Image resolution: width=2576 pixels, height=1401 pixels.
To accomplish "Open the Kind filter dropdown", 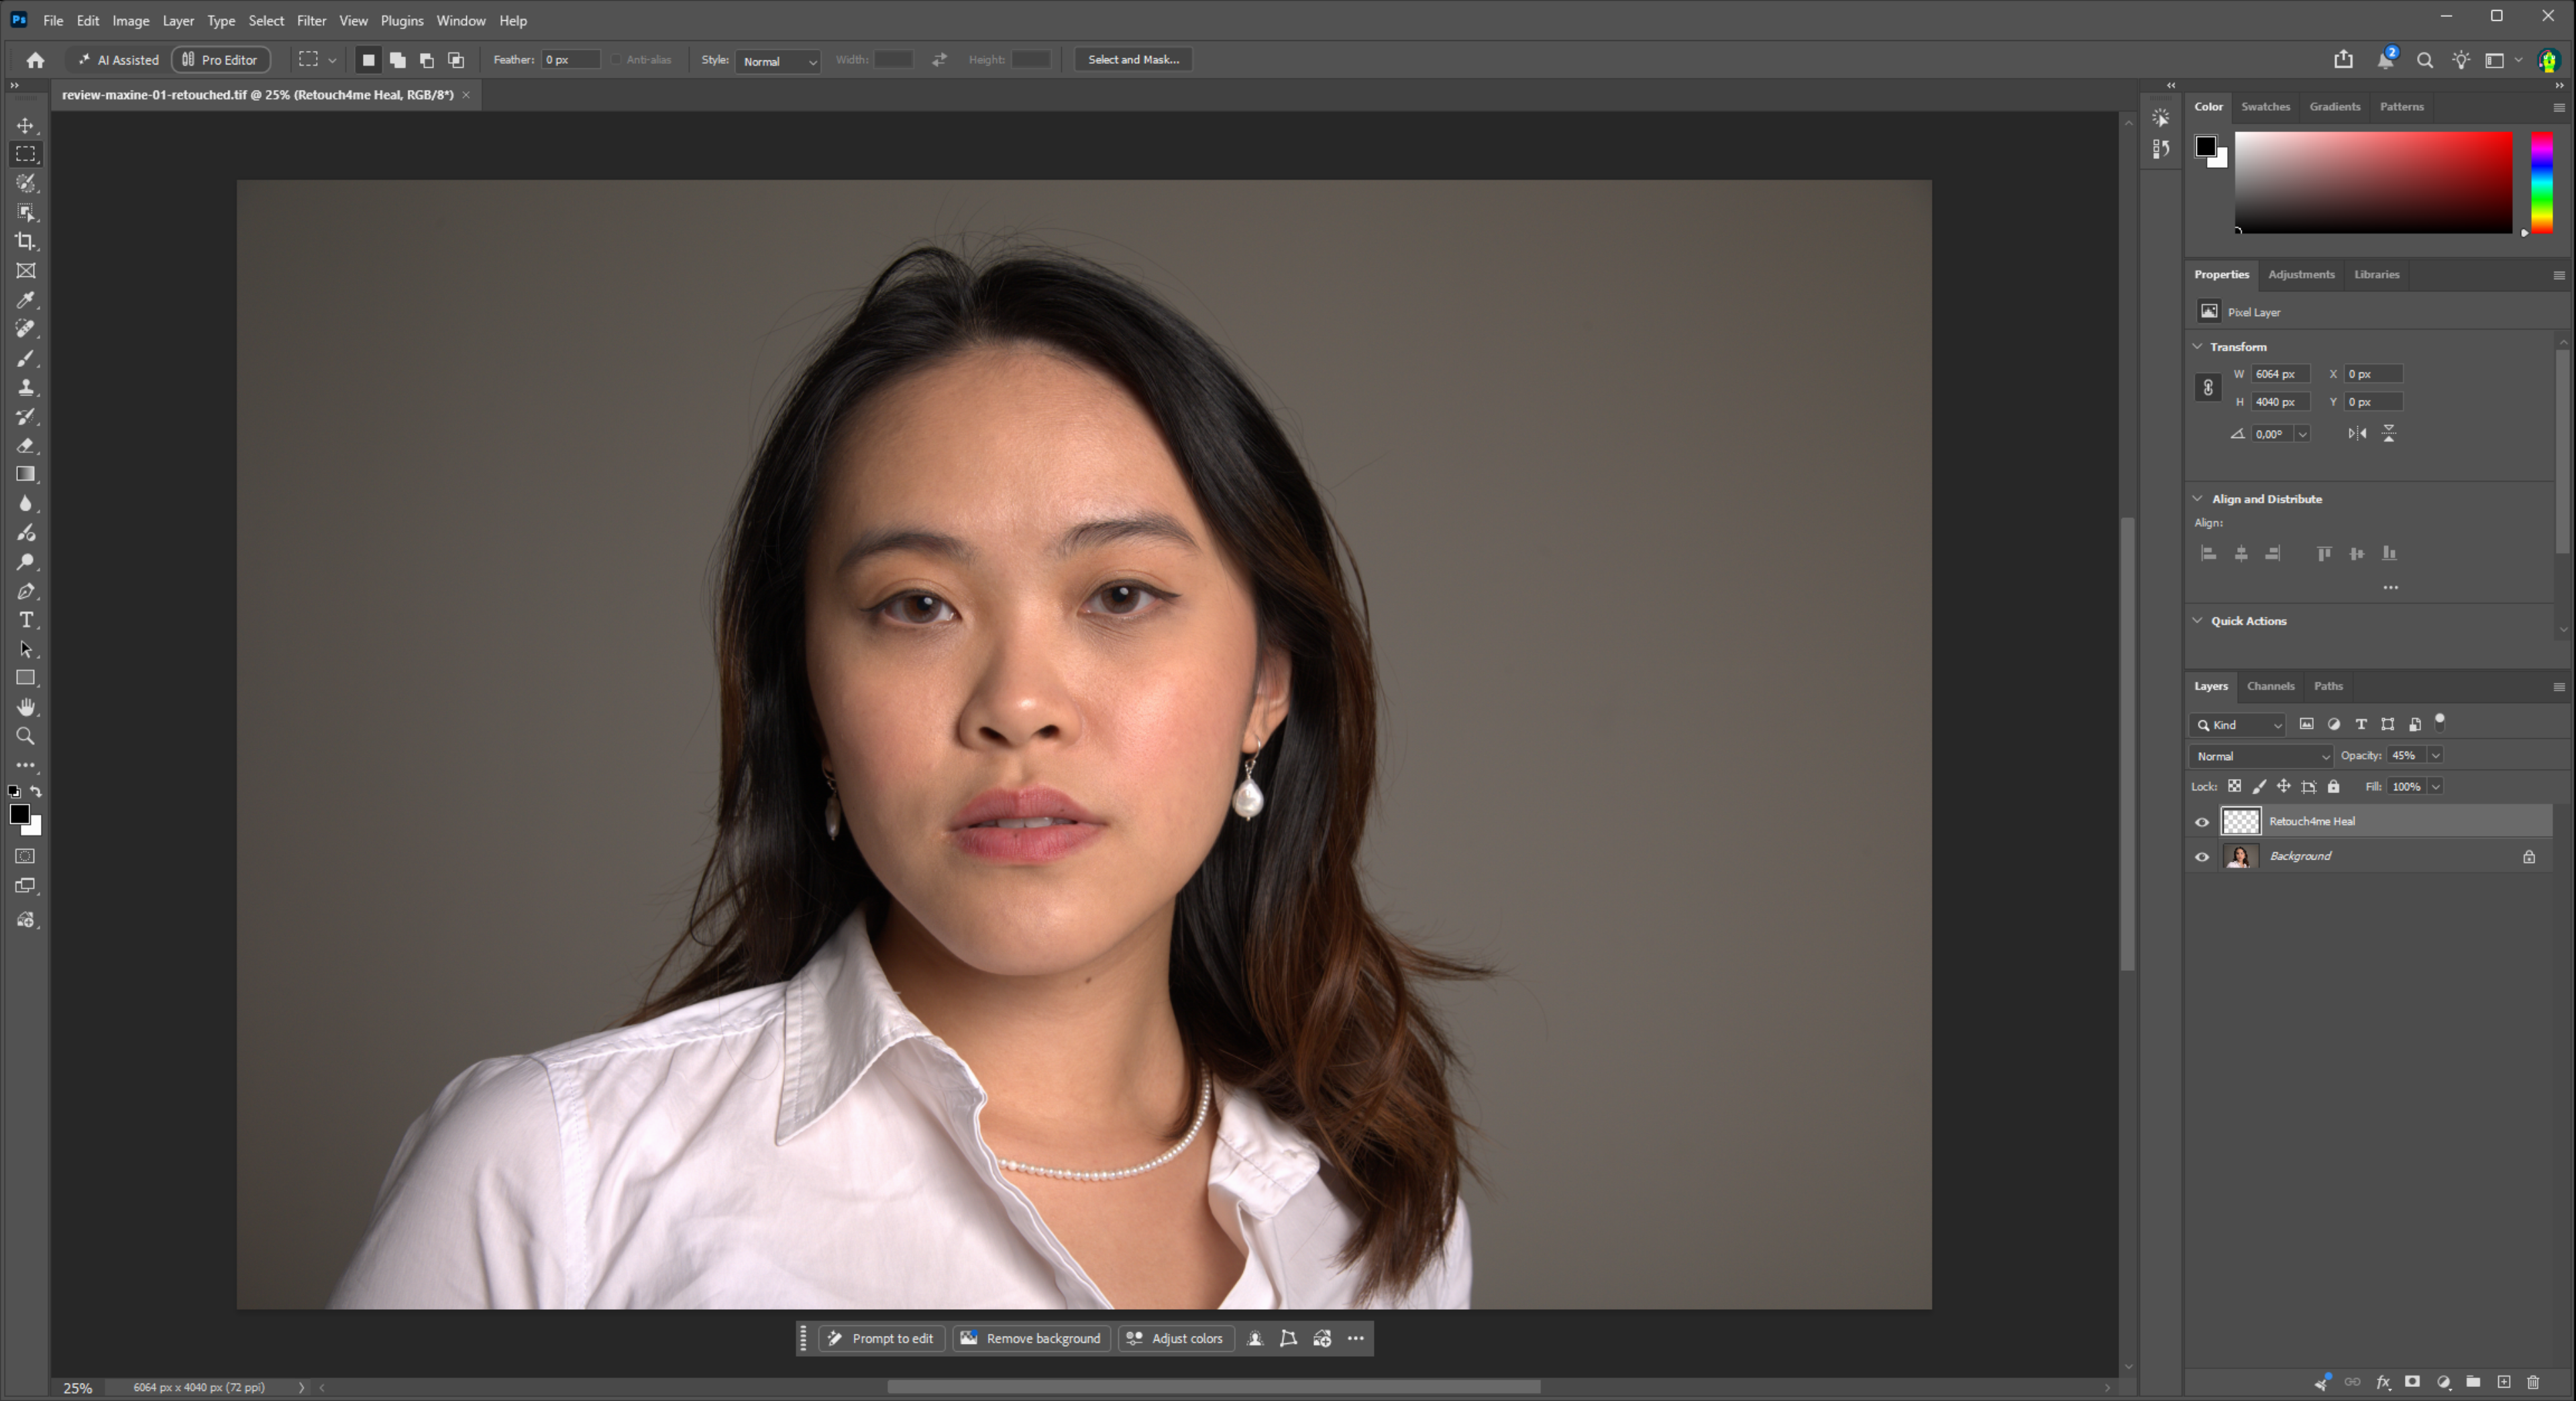I will [2238, 725].
